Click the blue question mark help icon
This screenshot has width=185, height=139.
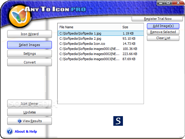coord(10,131)
